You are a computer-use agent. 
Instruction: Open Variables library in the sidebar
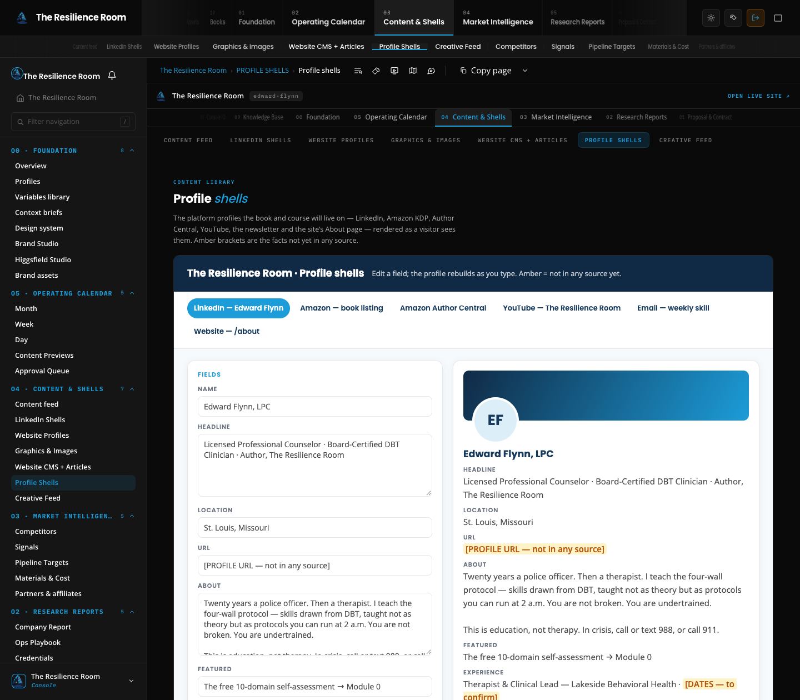[42, 197]
